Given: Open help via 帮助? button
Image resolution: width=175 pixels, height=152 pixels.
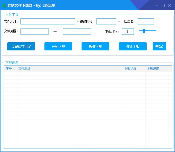Looking at the screenshot, I should tap(159, 46).
